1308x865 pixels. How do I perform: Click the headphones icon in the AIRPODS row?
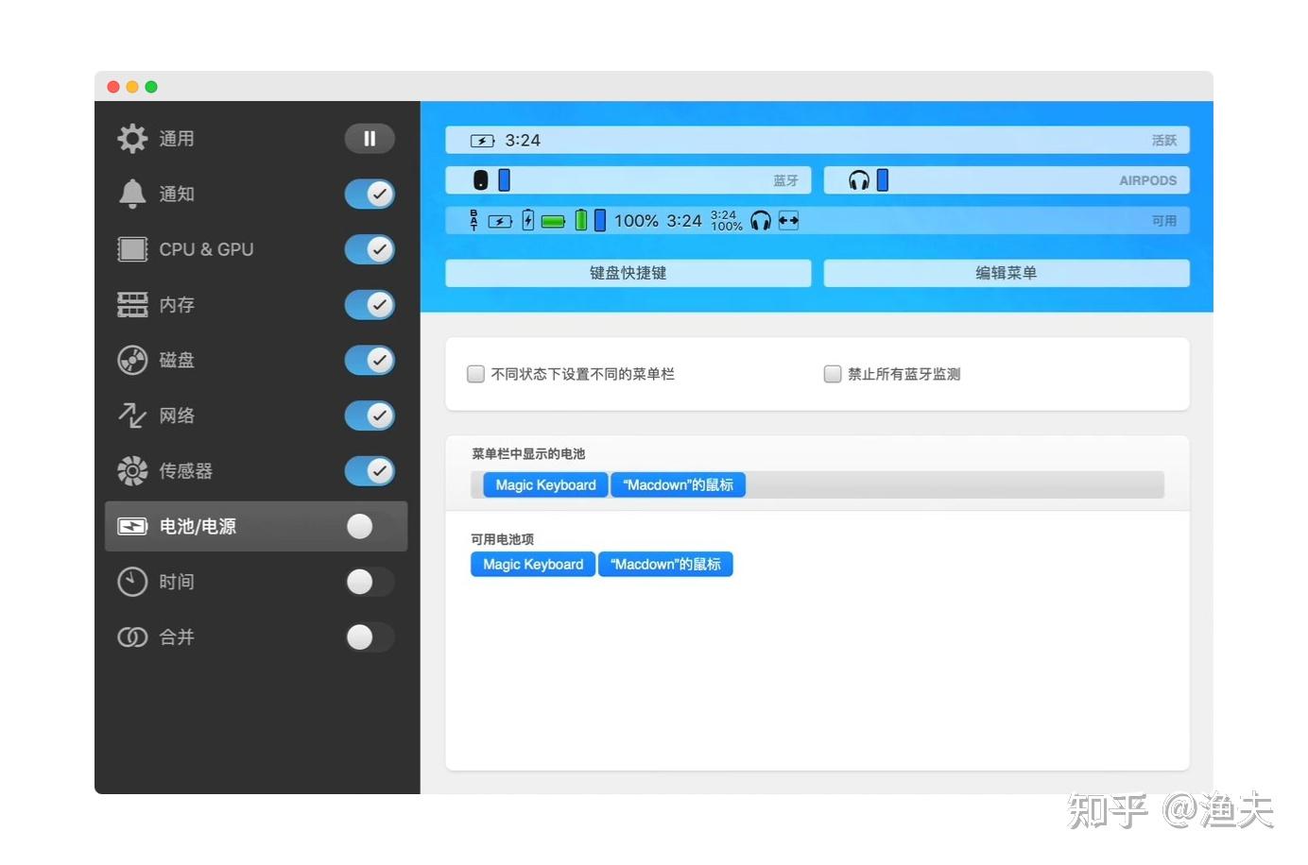point(859,180)
